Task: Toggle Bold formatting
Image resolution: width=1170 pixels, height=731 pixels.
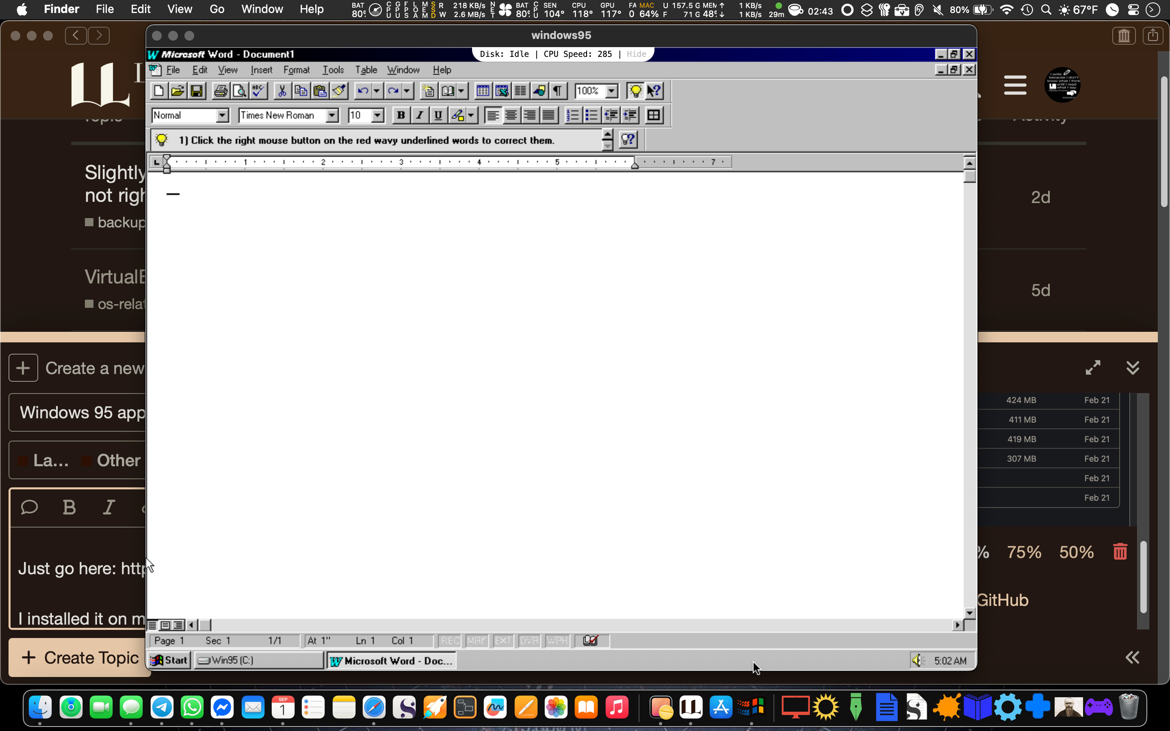Action: click(400, 115)
